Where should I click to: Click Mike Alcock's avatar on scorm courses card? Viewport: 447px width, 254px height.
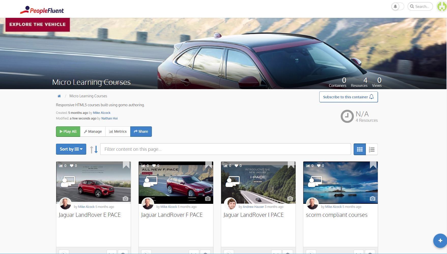tap(312, 204)
